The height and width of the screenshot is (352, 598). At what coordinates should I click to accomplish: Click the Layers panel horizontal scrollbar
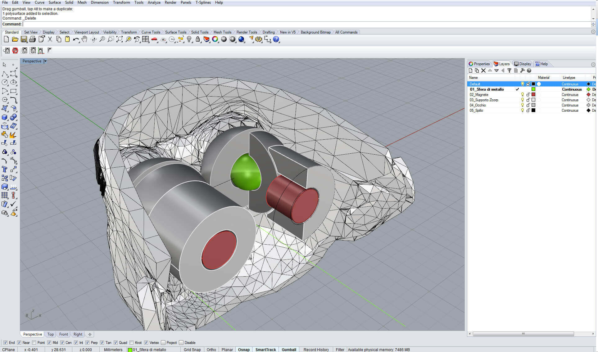tap(523, 334)
